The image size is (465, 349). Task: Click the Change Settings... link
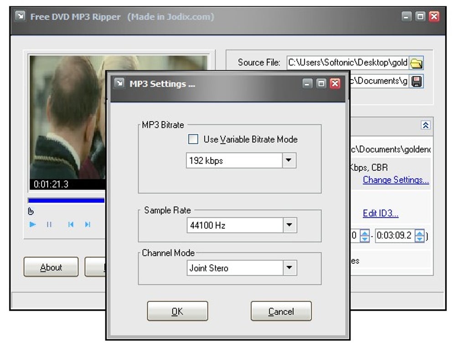pos(395,180)
